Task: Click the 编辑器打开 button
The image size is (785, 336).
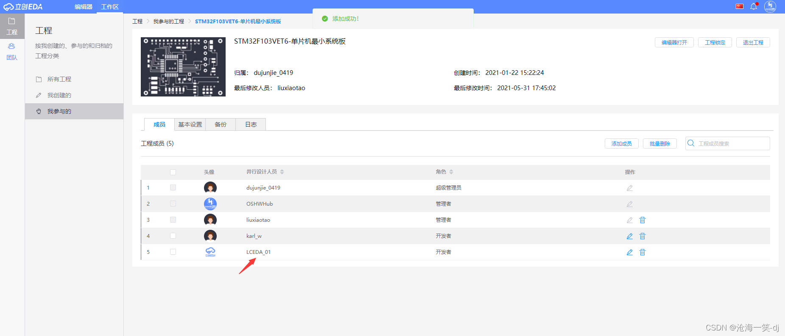Action: (x=674, y=42)
